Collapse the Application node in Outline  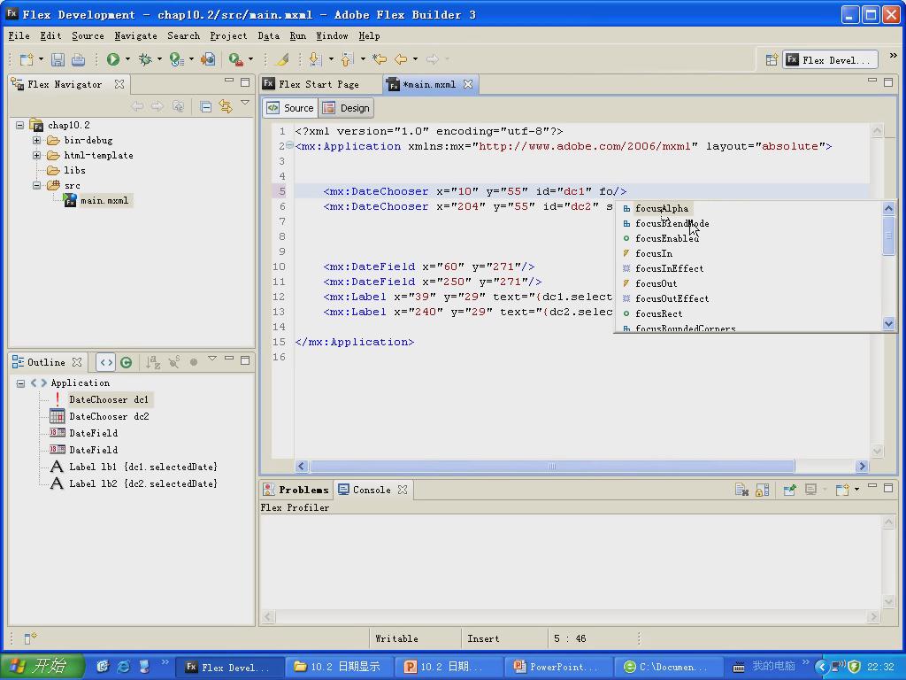(21, 383)
